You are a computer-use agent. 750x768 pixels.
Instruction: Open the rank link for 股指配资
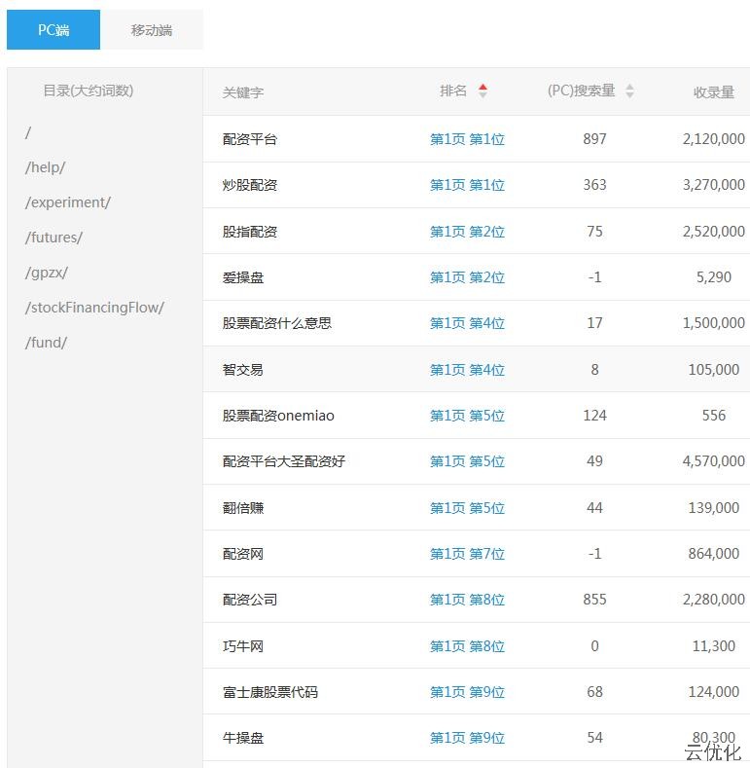click(467, 232)
